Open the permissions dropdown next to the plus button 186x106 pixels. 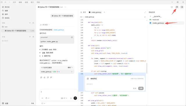[x=47, y=98]
